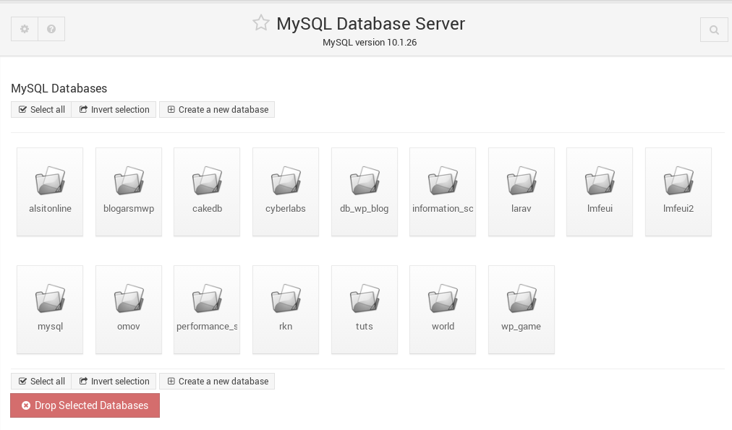Click bottom Create a new database

[217, 381]
